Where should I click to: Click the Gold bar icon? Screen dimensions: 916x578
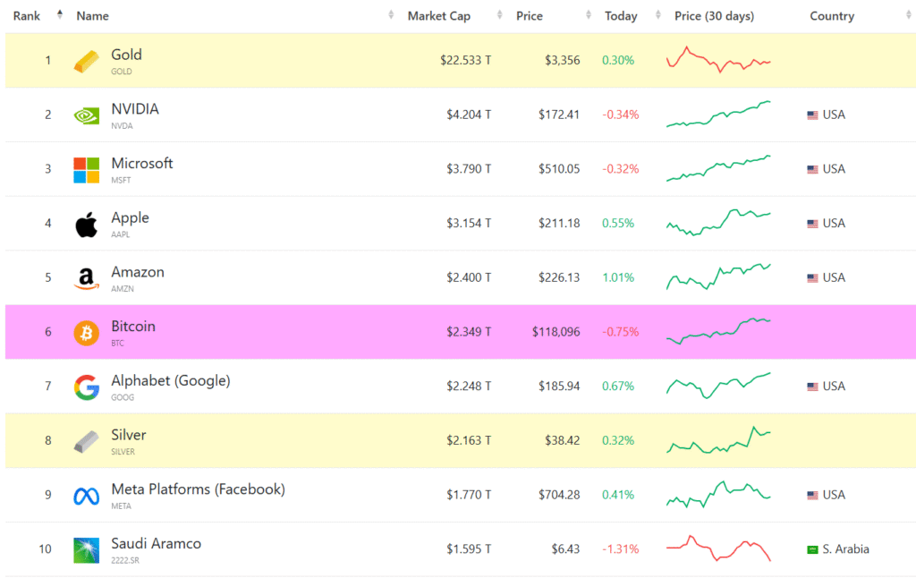87,61
